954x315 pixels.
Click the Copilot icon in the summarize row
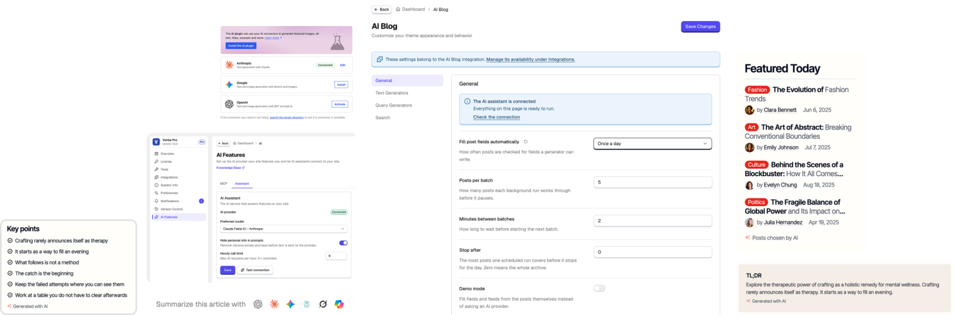[339, 304]
